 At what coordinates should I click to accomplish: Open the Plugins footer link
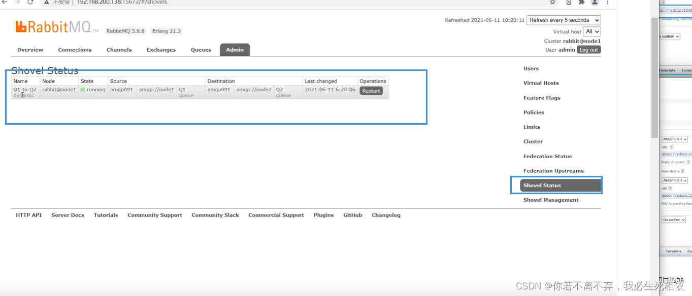pos(323,215)
